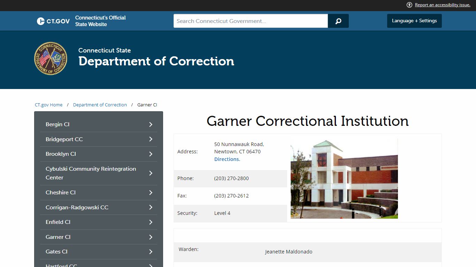Click the phone number (203) 270-2800
Screen dimensions: 476x267
coord(231,178)
